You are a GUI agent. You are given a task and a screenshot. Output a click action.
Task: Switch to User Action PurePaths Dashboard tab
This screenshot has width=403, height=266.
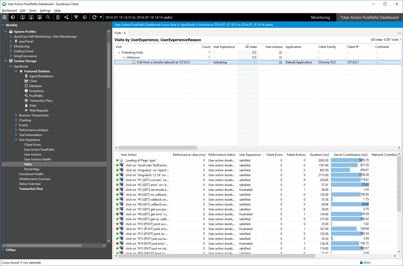point(369,17)
